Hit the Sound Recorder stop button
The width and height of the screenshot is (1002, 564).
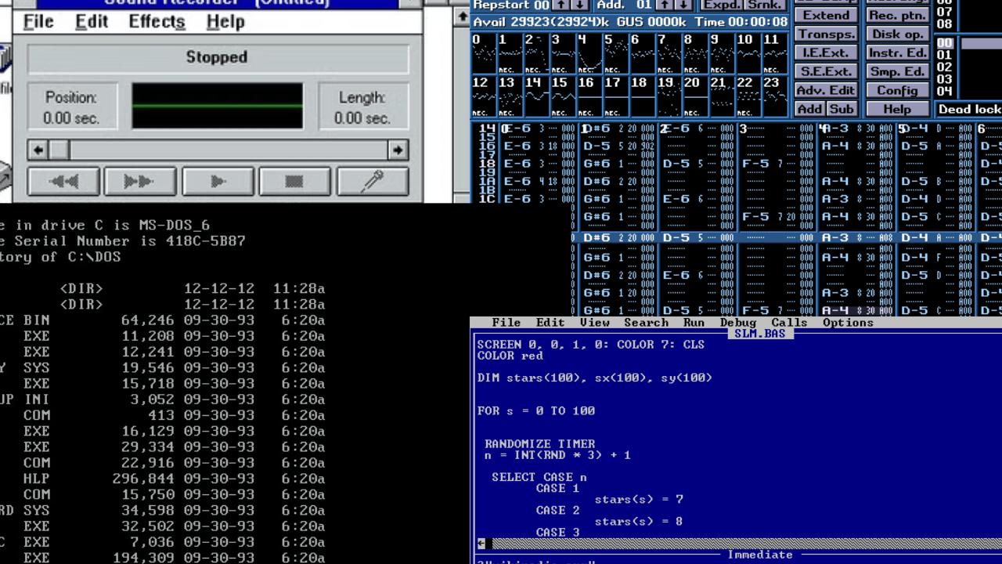point(294,182)
